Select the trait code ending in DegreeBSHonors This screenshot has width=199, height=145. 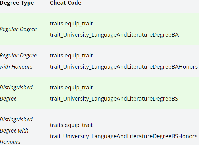pyautogui.click(x=123, y=136)
